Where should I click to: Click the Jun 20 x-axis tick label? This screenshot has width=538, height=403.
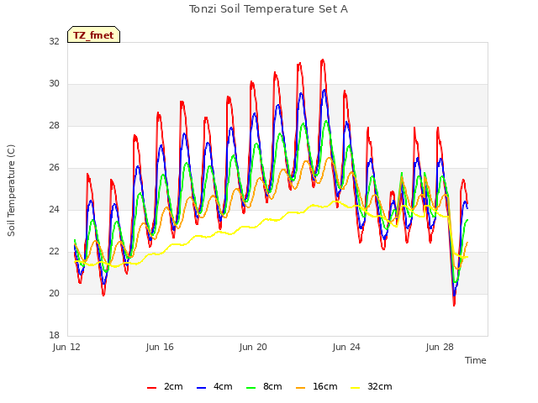tap(253, 347)
